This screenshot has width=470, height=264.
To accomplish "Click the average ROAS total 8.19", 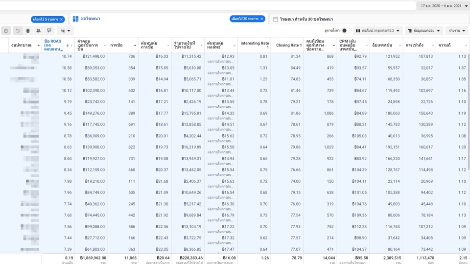I will 69,258.
